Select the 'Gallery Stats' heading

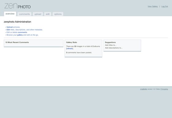click(x=72, y=42)
